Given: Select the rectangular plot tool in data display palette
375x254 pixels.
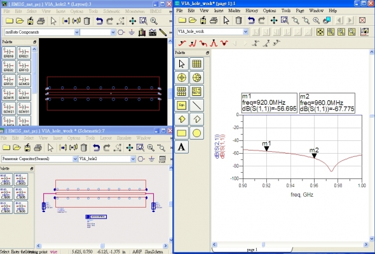Looking at the screenshot, I should [x=196, y=63].
